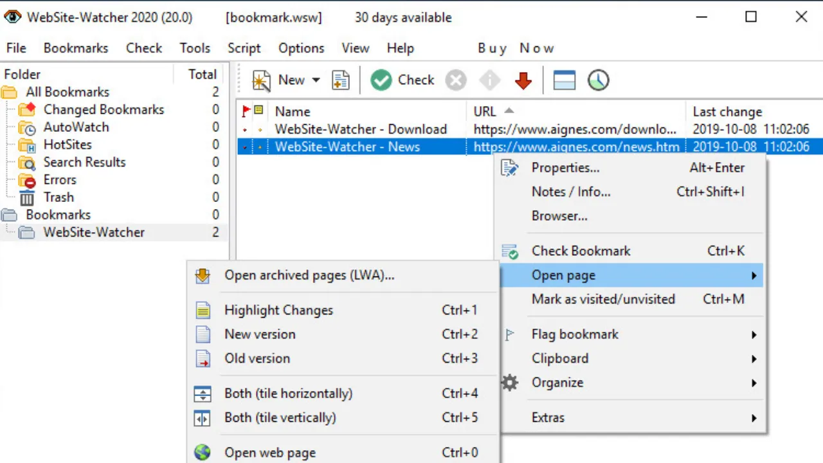The width and height of the screenshot is (823, 463).
Task: Choose Both (tile vertically)
Action: [x=343, y=417]
